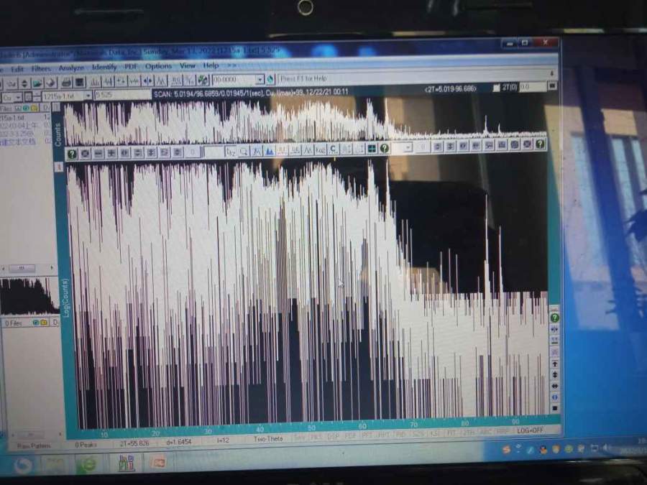Click the printer icon in main toolbar
Screen dimensions: 647x485
[66, 83]
